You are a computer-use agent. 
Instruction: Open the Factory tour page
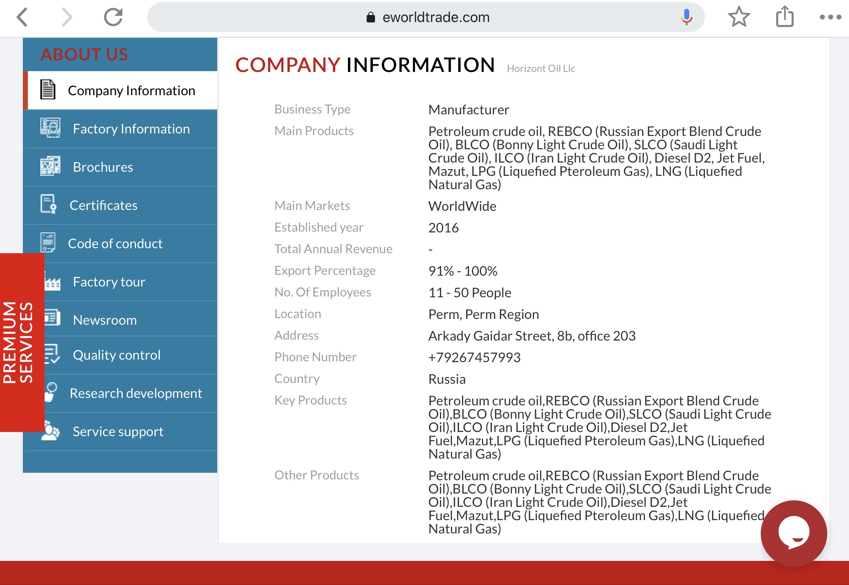[x=109, y=282]
